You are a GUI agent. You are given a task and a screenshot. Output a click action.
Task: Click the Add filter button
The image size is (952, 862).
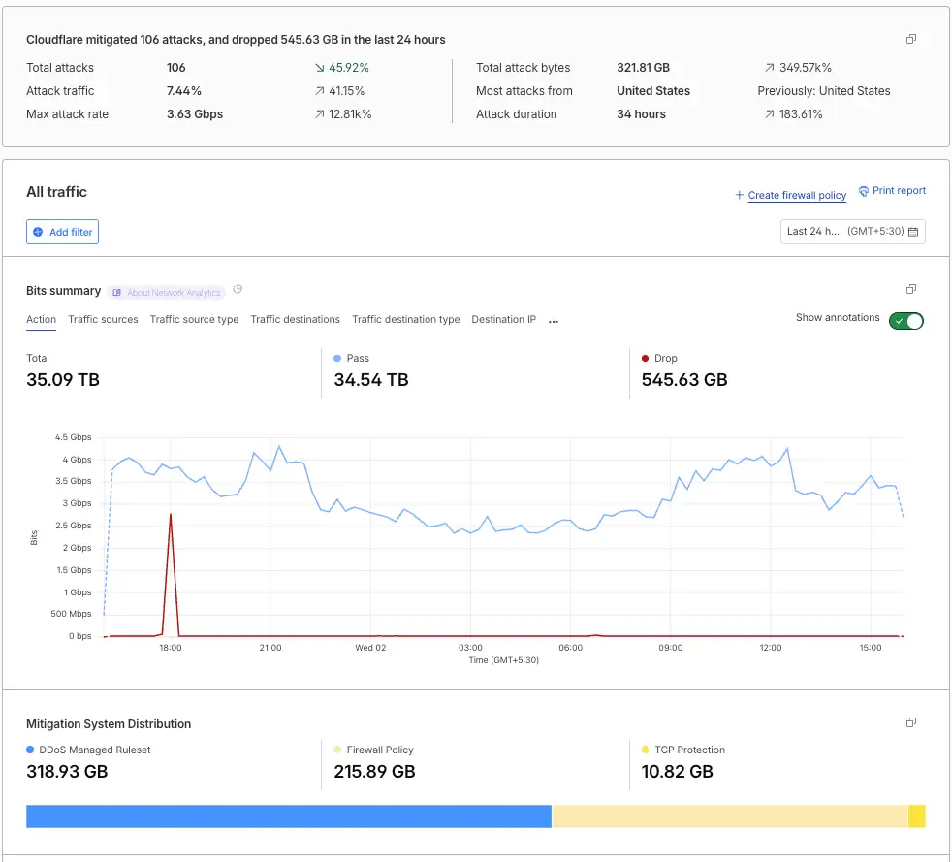point(63,232)
